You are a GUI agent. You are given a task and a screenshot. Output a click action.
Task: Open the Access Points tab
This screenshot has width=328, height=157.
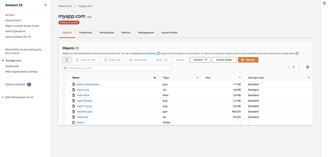pyautogui.click(x=169, y=33)
